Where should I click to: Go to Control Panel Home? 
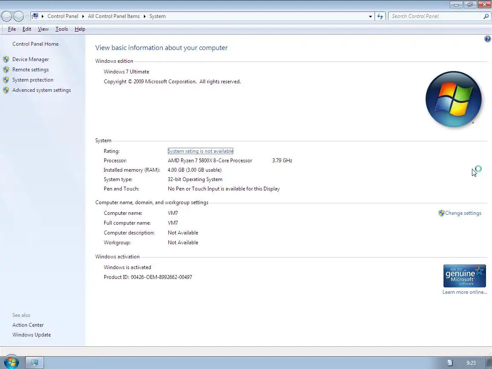[35, 44]
